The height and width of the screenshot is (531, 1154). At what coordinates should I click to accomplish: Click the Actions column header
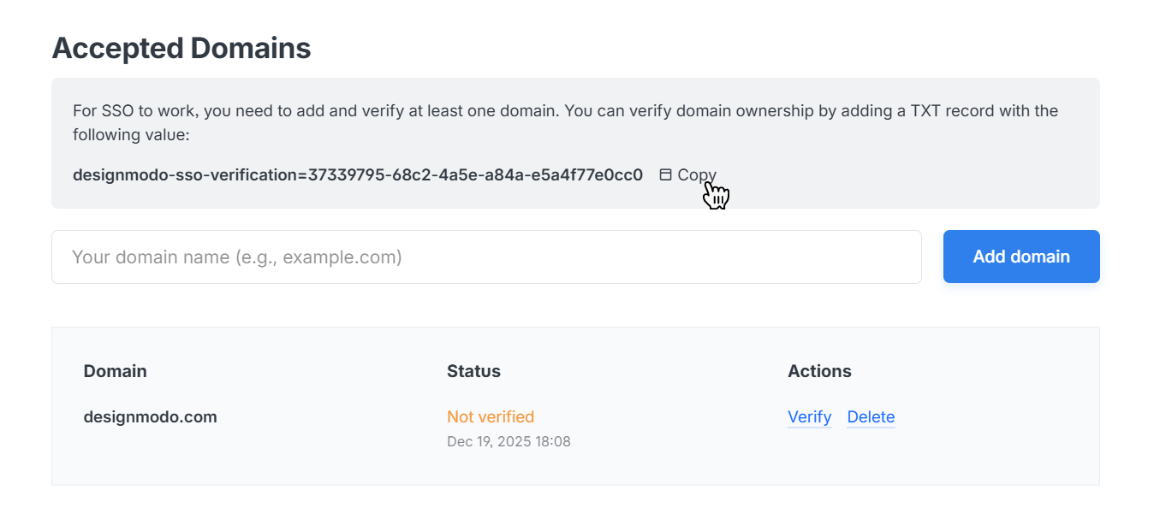pyautogui.click(x=819, y=371)
